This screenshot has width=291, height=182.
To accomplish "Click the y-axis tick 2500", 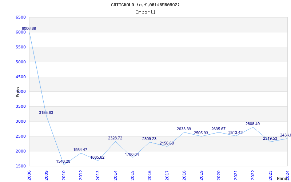I will click(x=21, y=136).
